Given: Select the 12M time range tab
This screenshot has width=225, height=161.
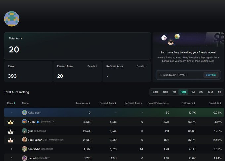Looking at the screenshot, I should [210, 92].
